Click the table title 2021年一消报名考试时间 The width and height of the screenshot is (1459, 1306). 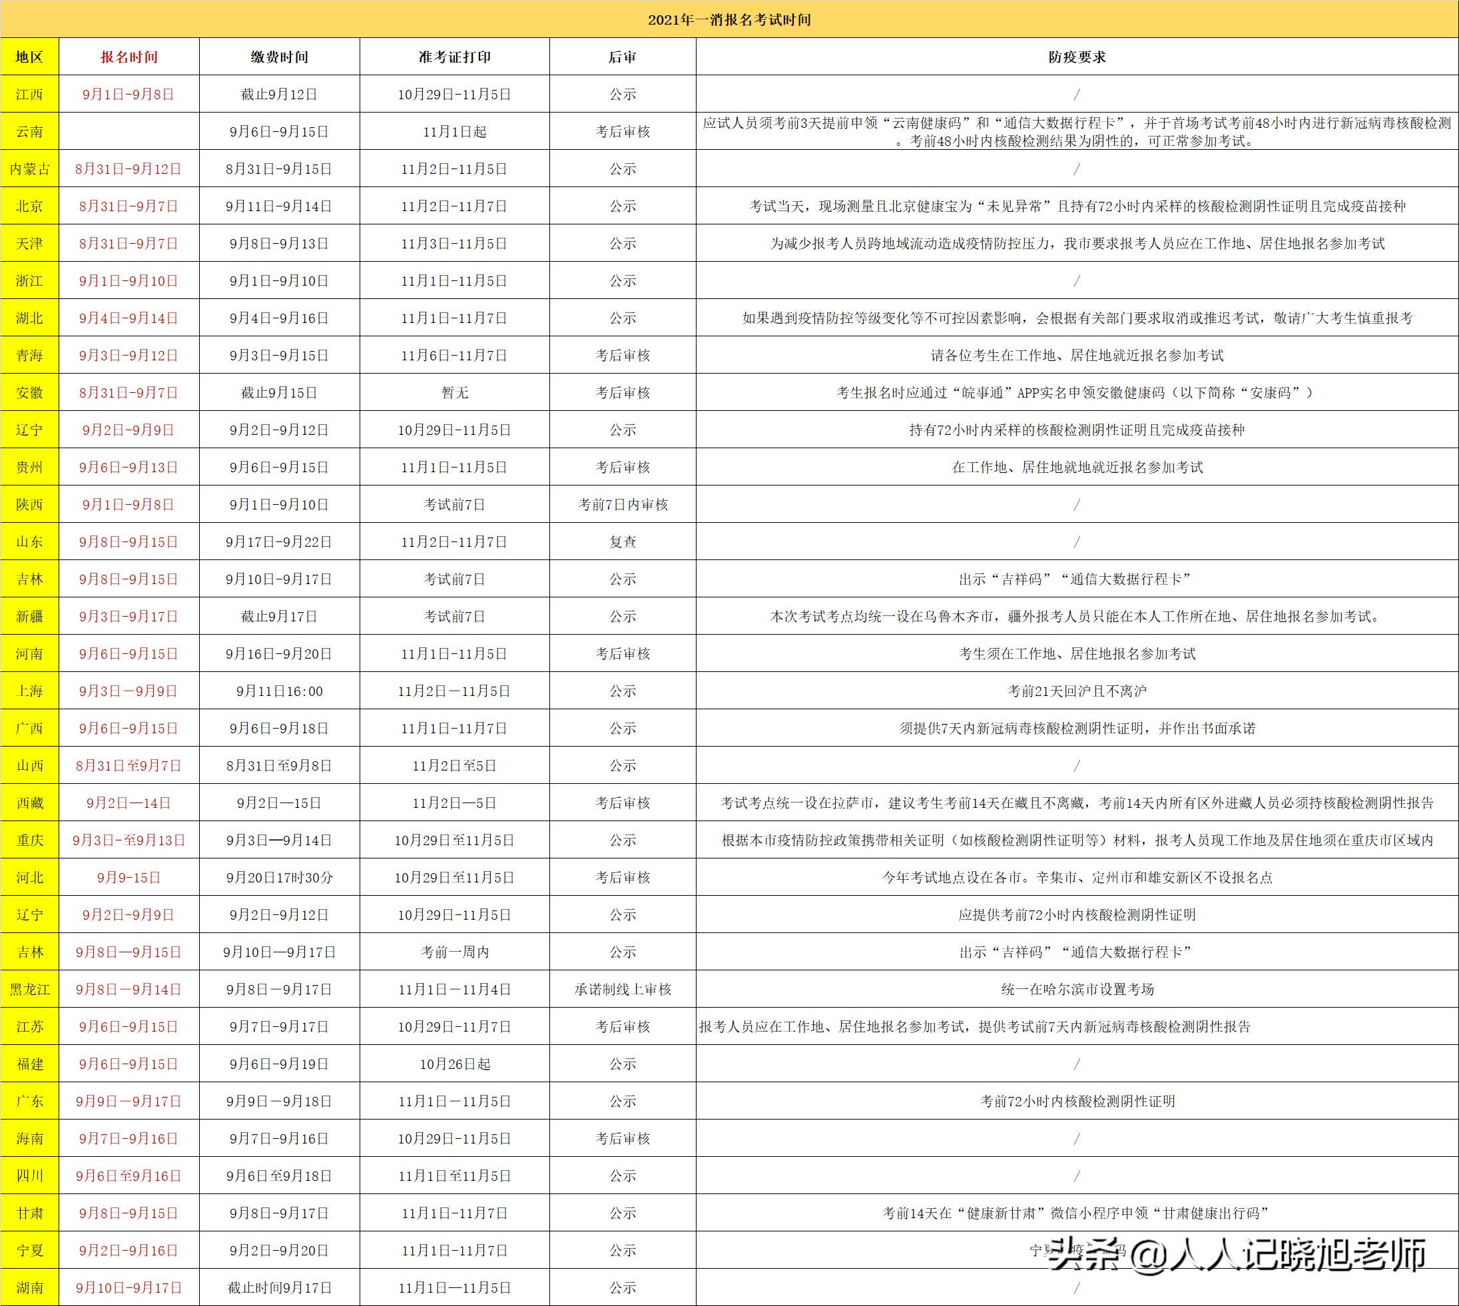click(x=730, y=20)
